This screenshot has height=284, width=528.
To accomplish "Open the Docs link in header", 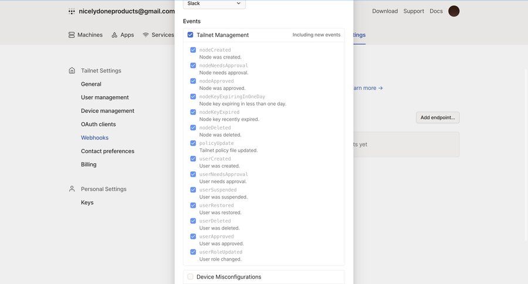I will point(436,11).
